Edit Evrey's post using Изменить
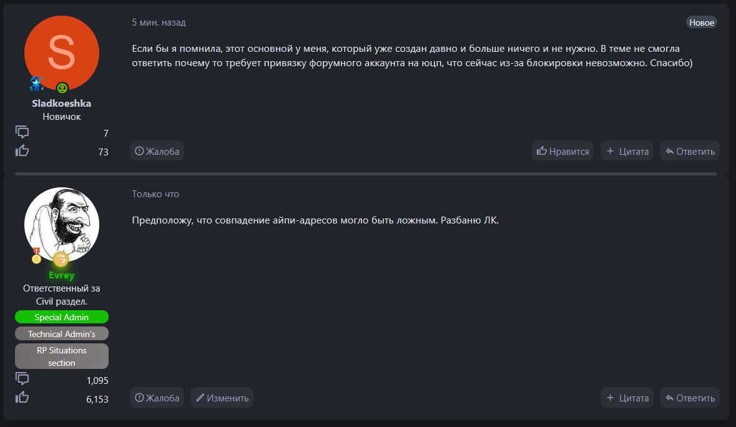 click(x=222, y=398)
